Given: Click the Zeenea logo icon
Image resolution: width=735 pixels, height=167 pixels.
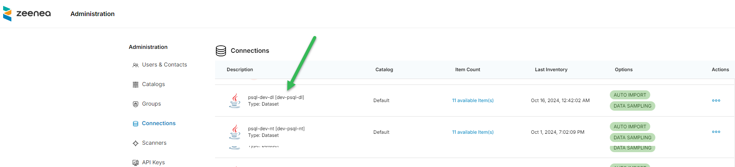Looking at the screenshot, I should [x=7, y=14].
